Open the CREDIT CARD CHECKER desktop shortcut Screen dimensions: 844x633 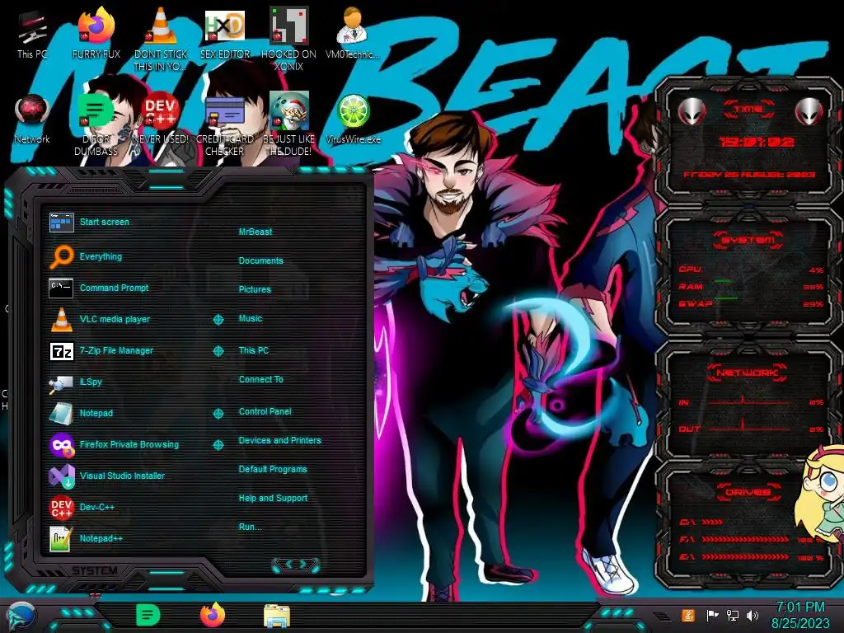225,125
